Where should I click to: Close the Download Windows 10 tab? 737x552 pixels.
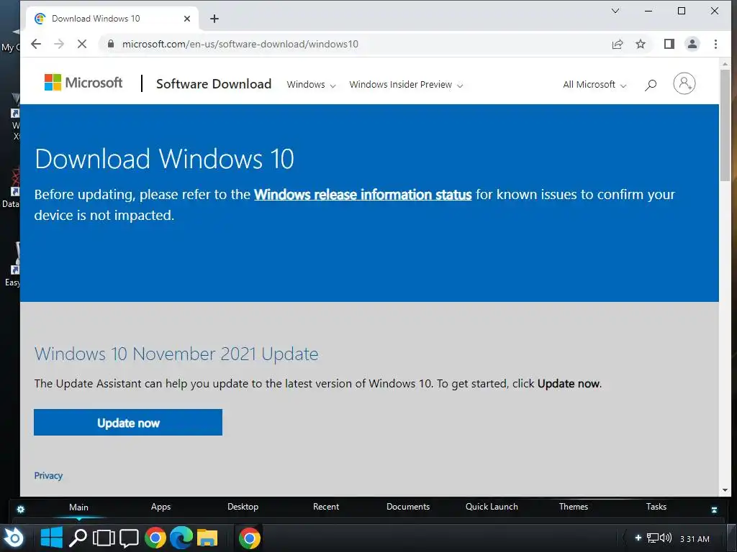pyautogui.click(x=187, y=19)
